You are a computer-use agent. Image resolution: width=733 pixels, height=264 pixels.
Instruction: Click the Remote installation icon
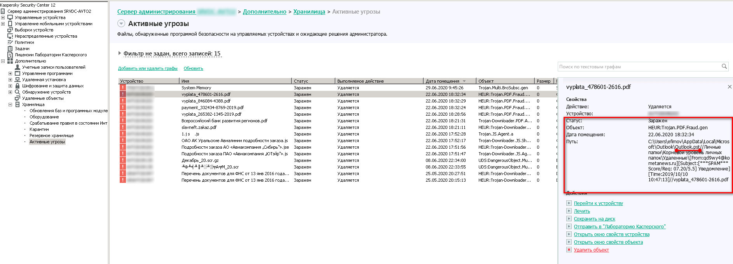click(x=17, y=80)
